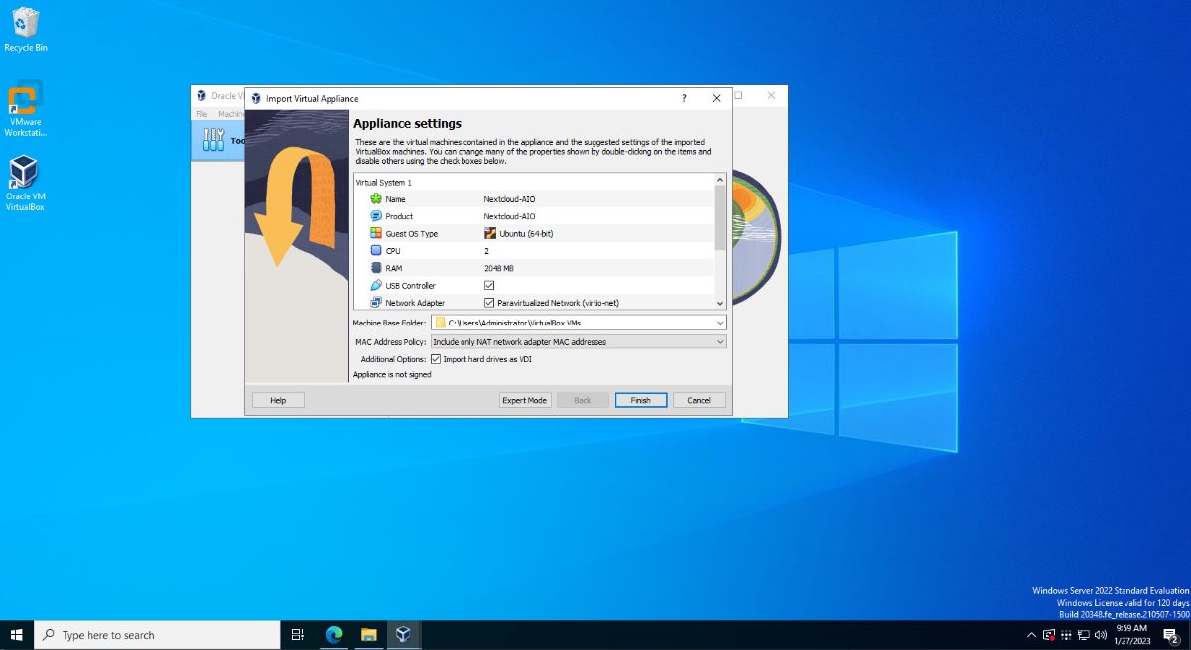The image size is (1191, 650).
Task: Open the Machine Base Folder dropdown
Action: click(719, 323)
